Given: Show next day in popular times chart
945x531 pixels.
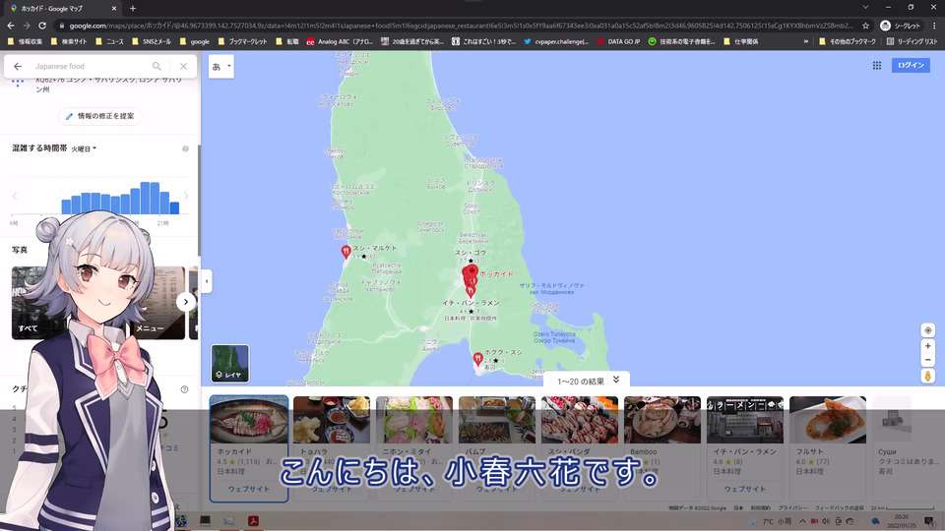Looking at the screenshot, I should (x=186, y=196).
